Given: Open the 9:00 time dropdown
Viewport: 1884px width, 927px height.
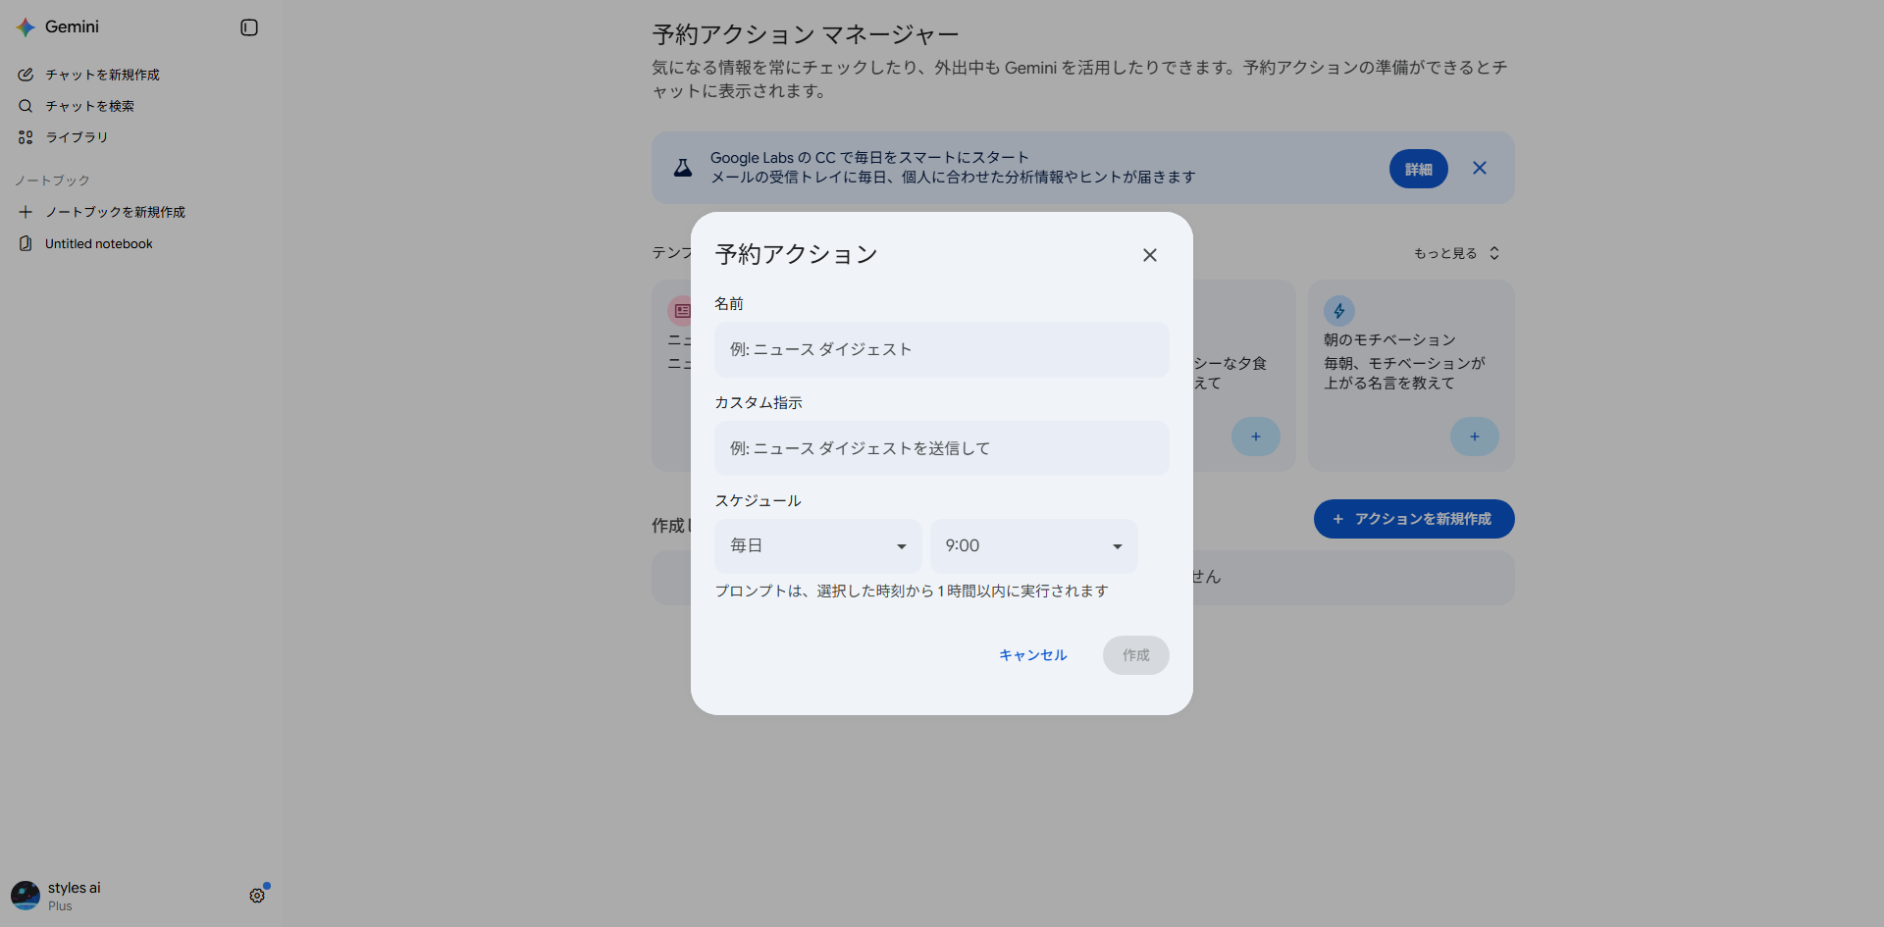Looking at the screenshot, I should click(1034, 546).
